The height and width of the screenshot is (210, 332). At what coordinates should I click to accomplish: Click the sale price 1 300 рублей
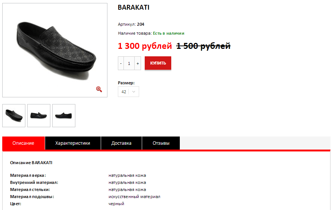point(145,46)
